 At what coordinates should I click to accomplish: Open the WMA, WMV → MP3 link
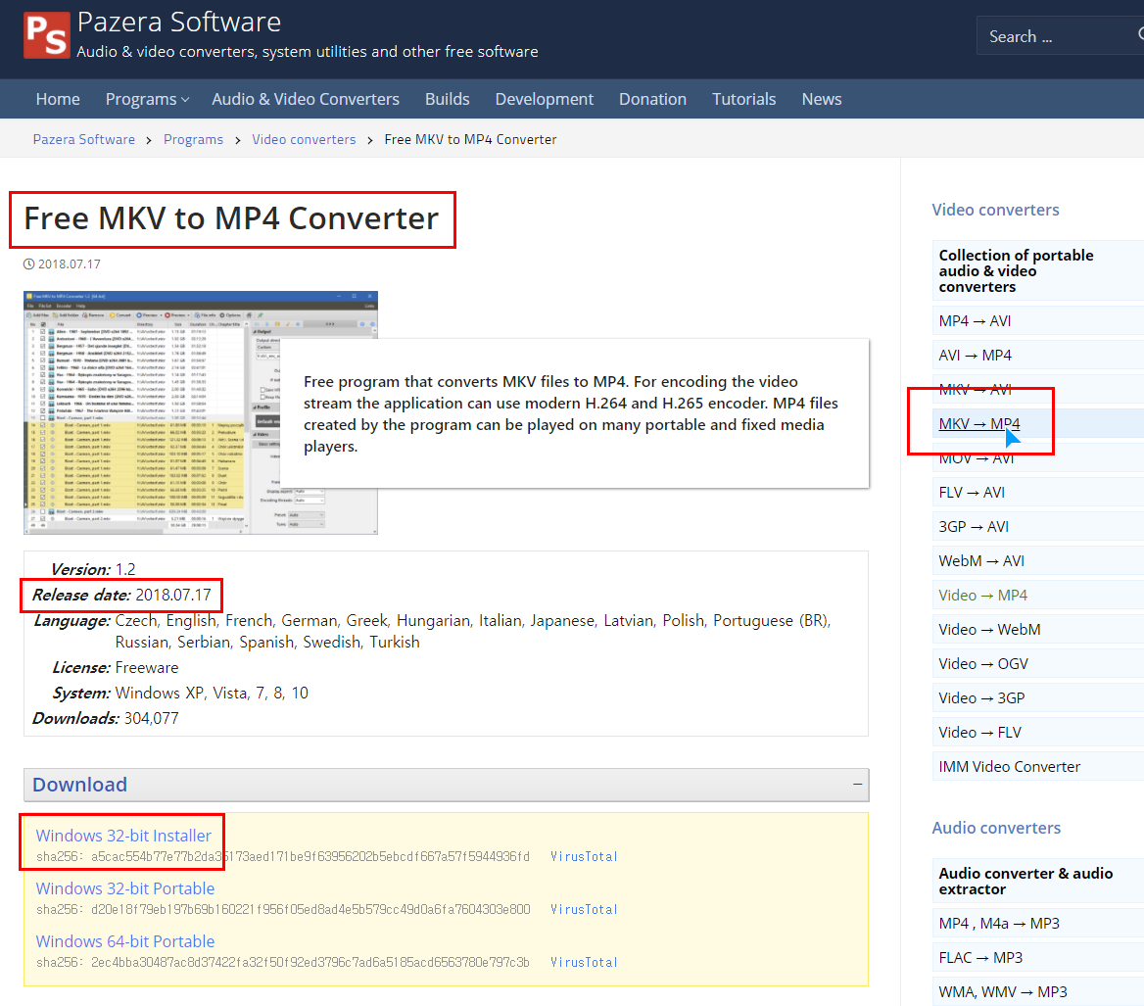1002,992
